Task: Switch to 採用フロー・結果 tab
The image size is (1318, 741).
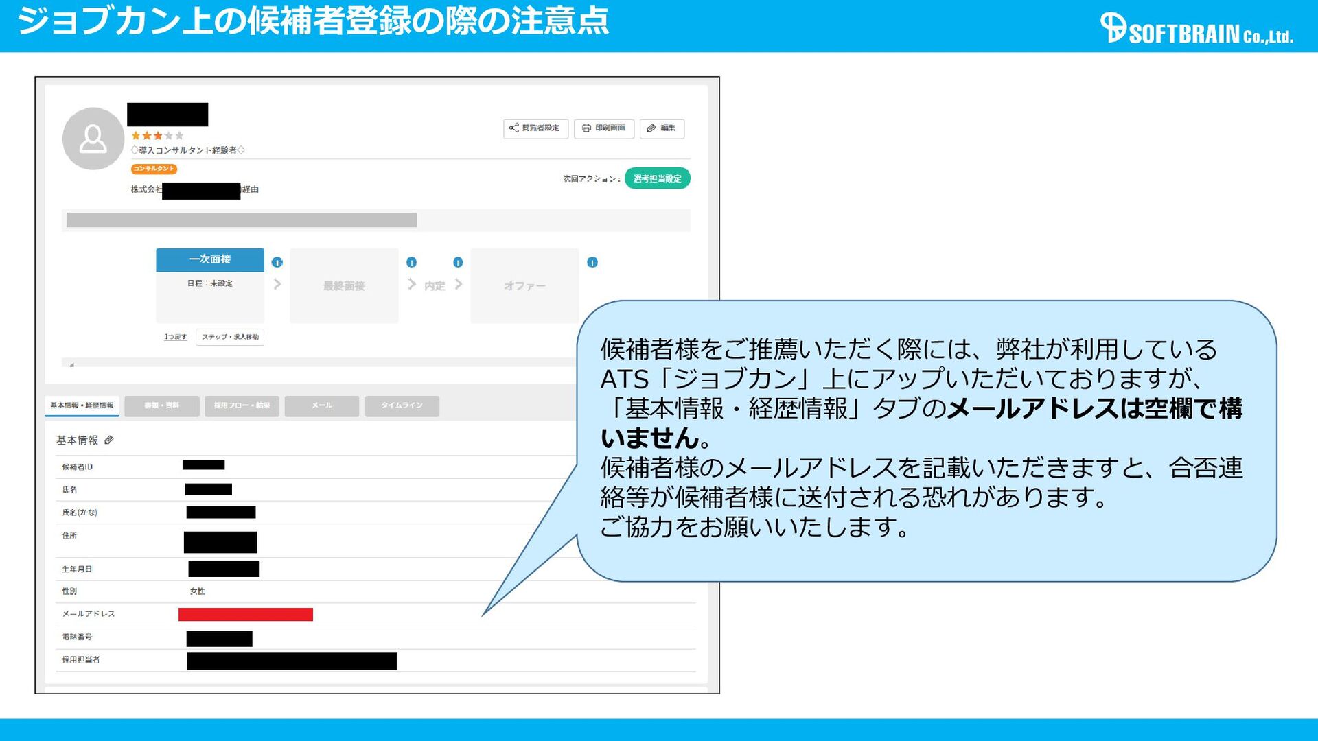Action: [242, 405]
